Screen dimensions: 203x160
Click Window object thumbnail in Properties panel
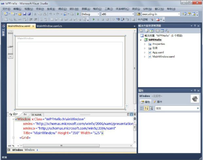[195, 99]
